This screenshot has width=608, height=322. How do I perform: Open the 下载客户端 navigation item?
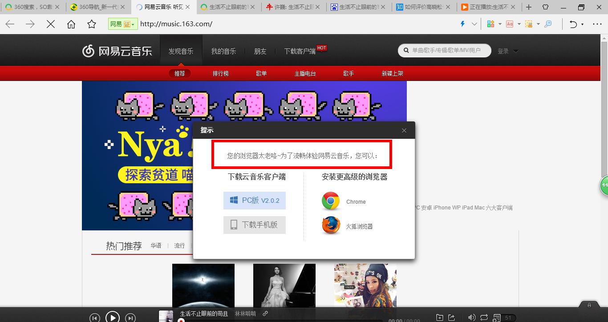300,51
